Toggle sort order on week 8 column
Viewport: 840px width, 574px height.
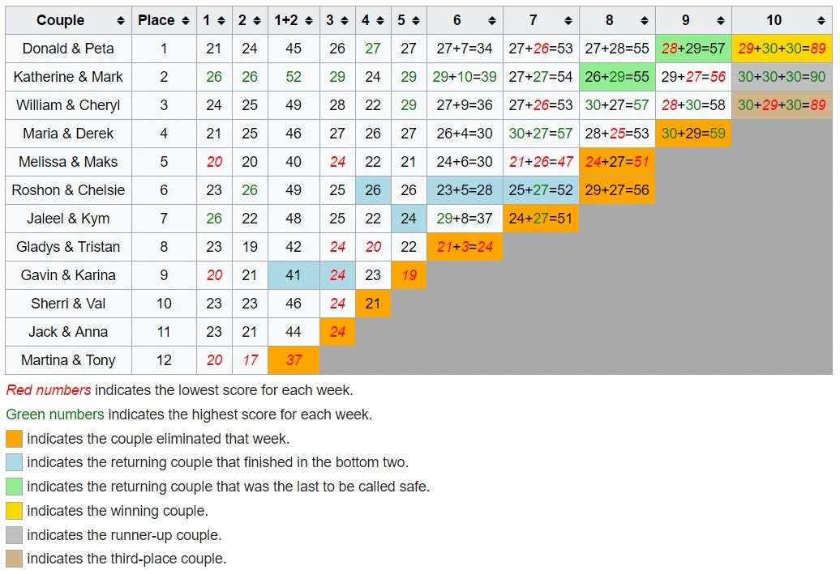pyautogui.click(x=645, y=20)
